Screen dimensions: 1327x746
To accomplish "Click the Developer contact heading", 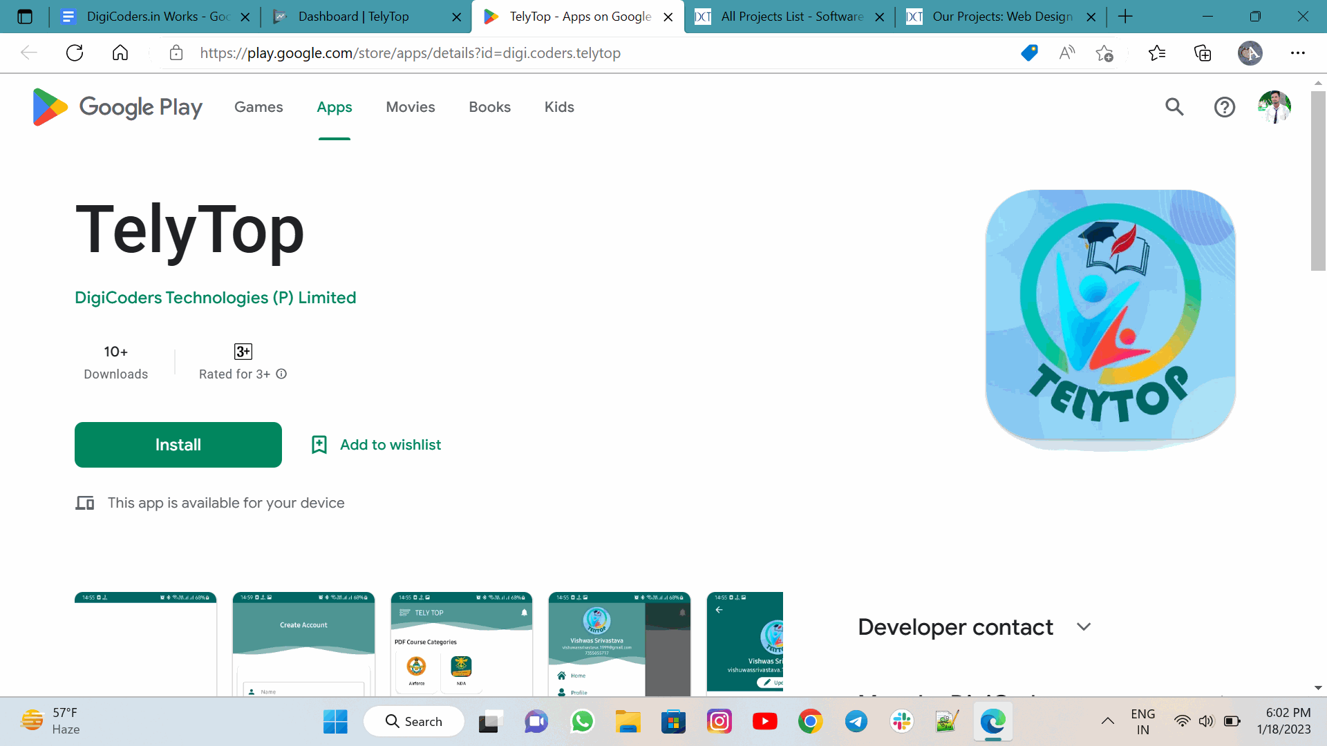I will point(955,627).
